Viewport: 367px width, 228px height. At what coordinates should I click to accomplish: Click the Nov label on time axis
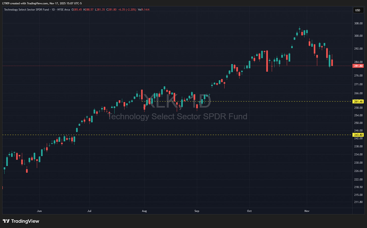click(x=307, y=211)
